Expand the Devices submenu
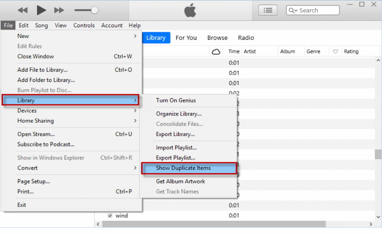Viewport: 382px width, 235px height. tap(71, 111)
